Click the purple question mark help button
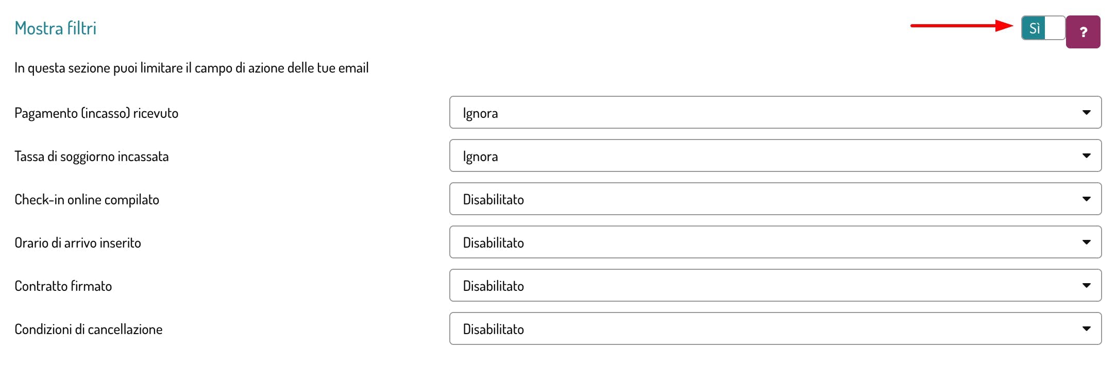 [x=1083, y=32]
